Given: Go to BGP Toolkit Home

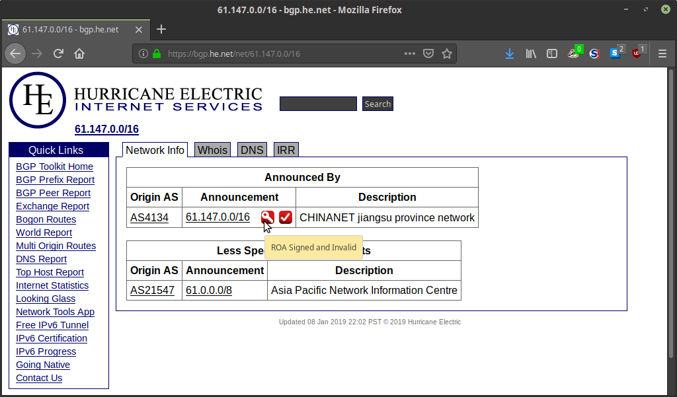Looking at the screenshot, I should click(54, 166).
